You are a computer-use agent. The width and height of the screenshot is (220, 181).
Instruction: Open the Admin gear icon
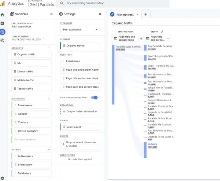click(2, 178)
